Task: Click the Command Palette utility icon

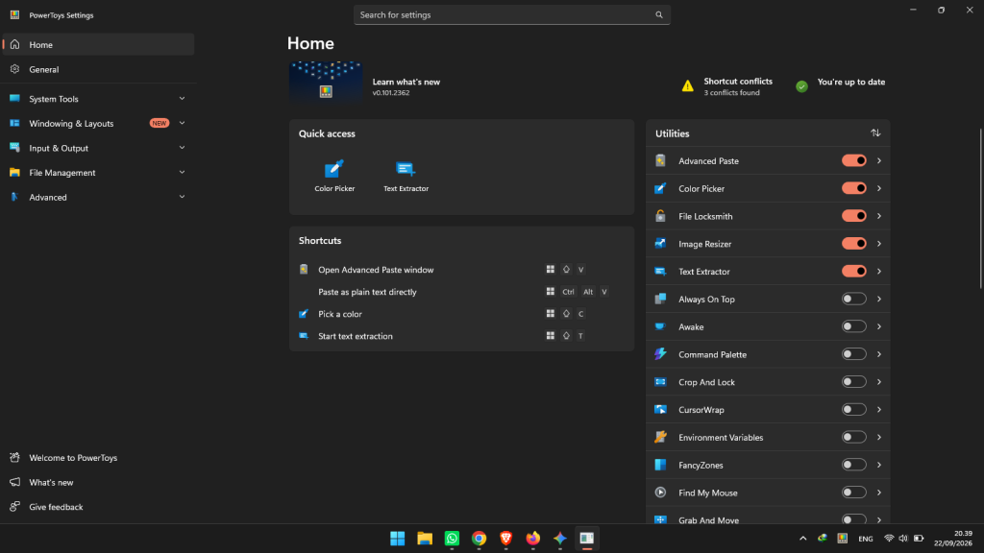Action: [660, 354]
